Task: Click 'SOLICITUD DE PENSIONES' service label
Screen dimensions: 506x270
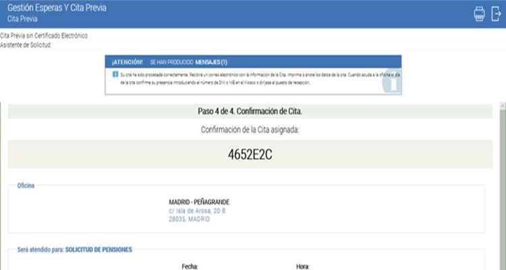Action: point(99,250)
